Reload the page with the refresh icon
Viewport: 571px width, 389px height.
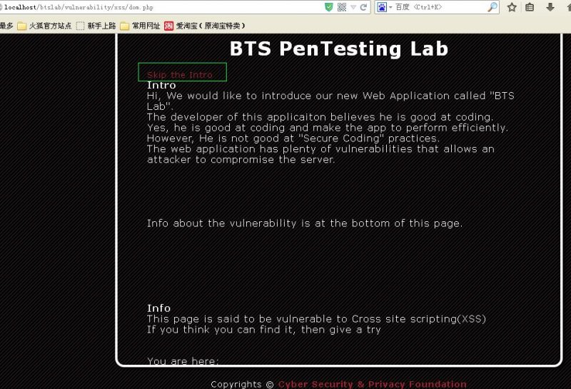click(363, 7)
